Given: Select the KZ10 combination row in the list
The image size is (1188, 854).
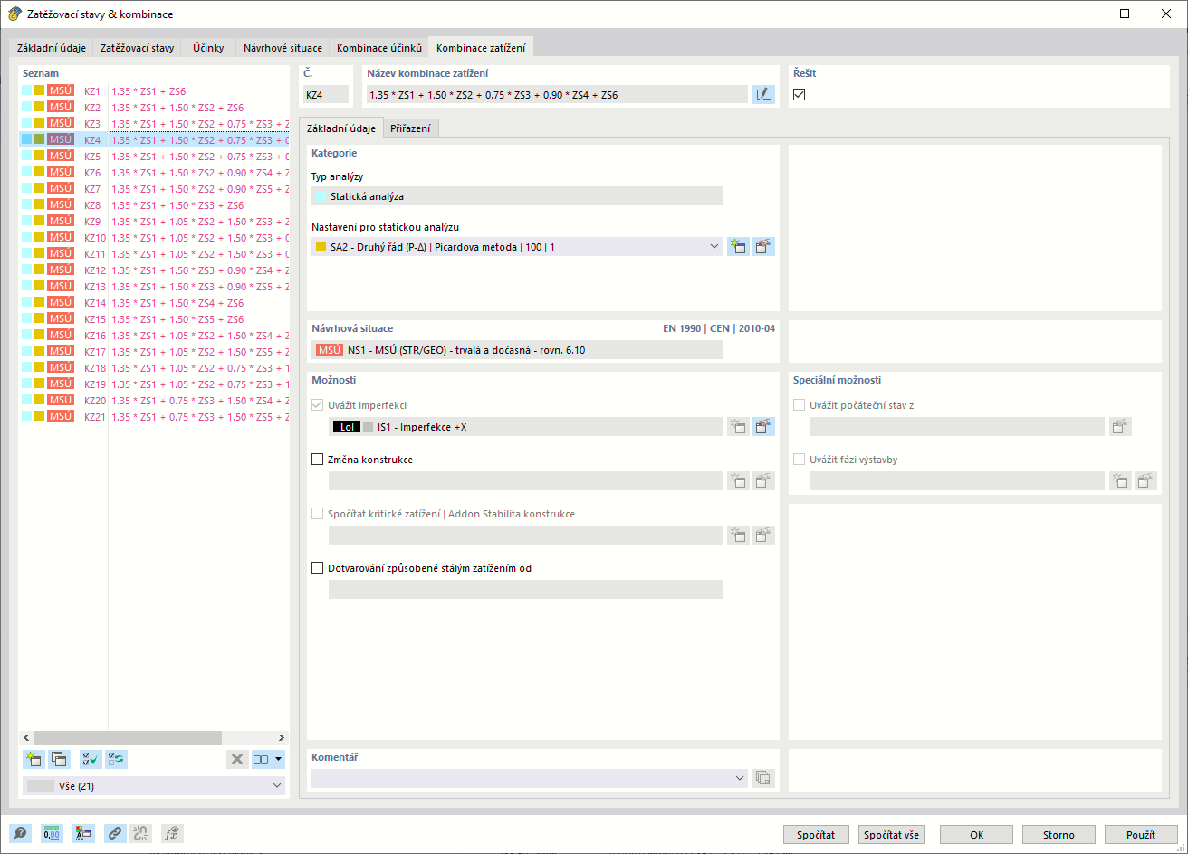Looking at the screenshot, I should coord(154,238).
